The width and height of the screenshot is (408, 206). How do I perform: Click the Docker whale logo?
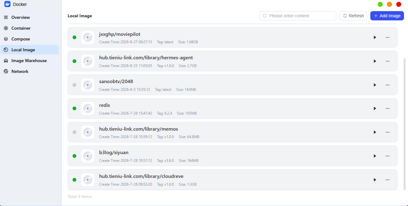(7, 4)
